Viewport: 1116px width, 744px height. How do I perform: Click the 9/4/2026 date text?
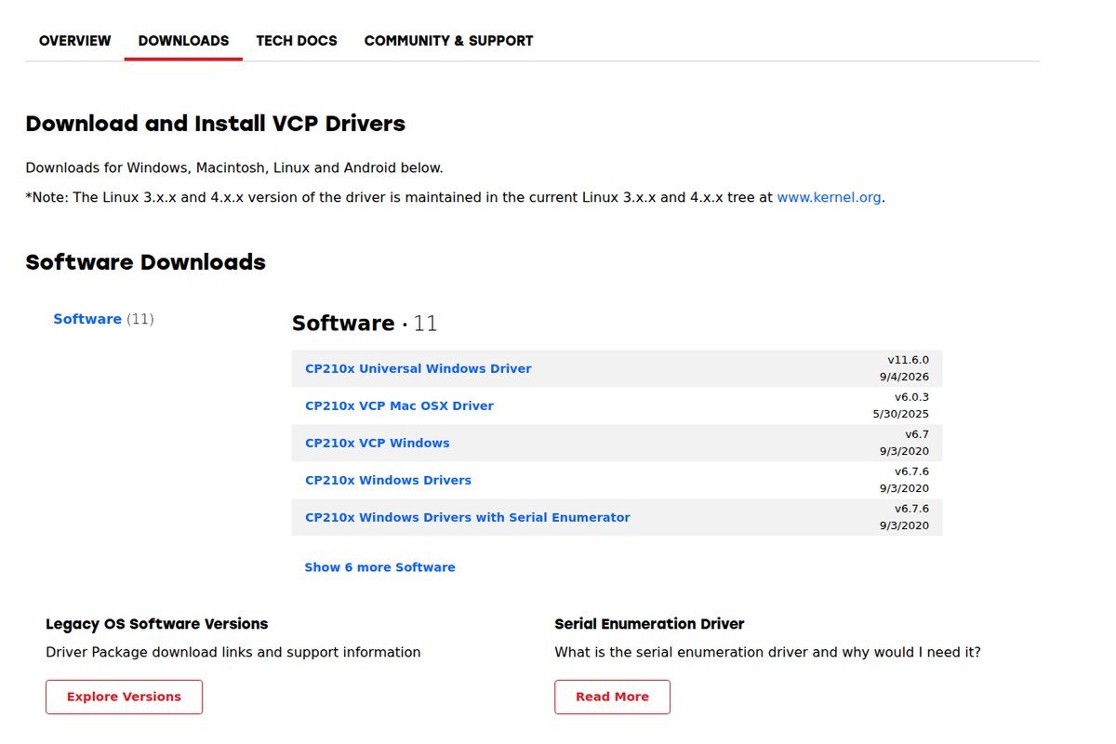(x=904, y=378)
